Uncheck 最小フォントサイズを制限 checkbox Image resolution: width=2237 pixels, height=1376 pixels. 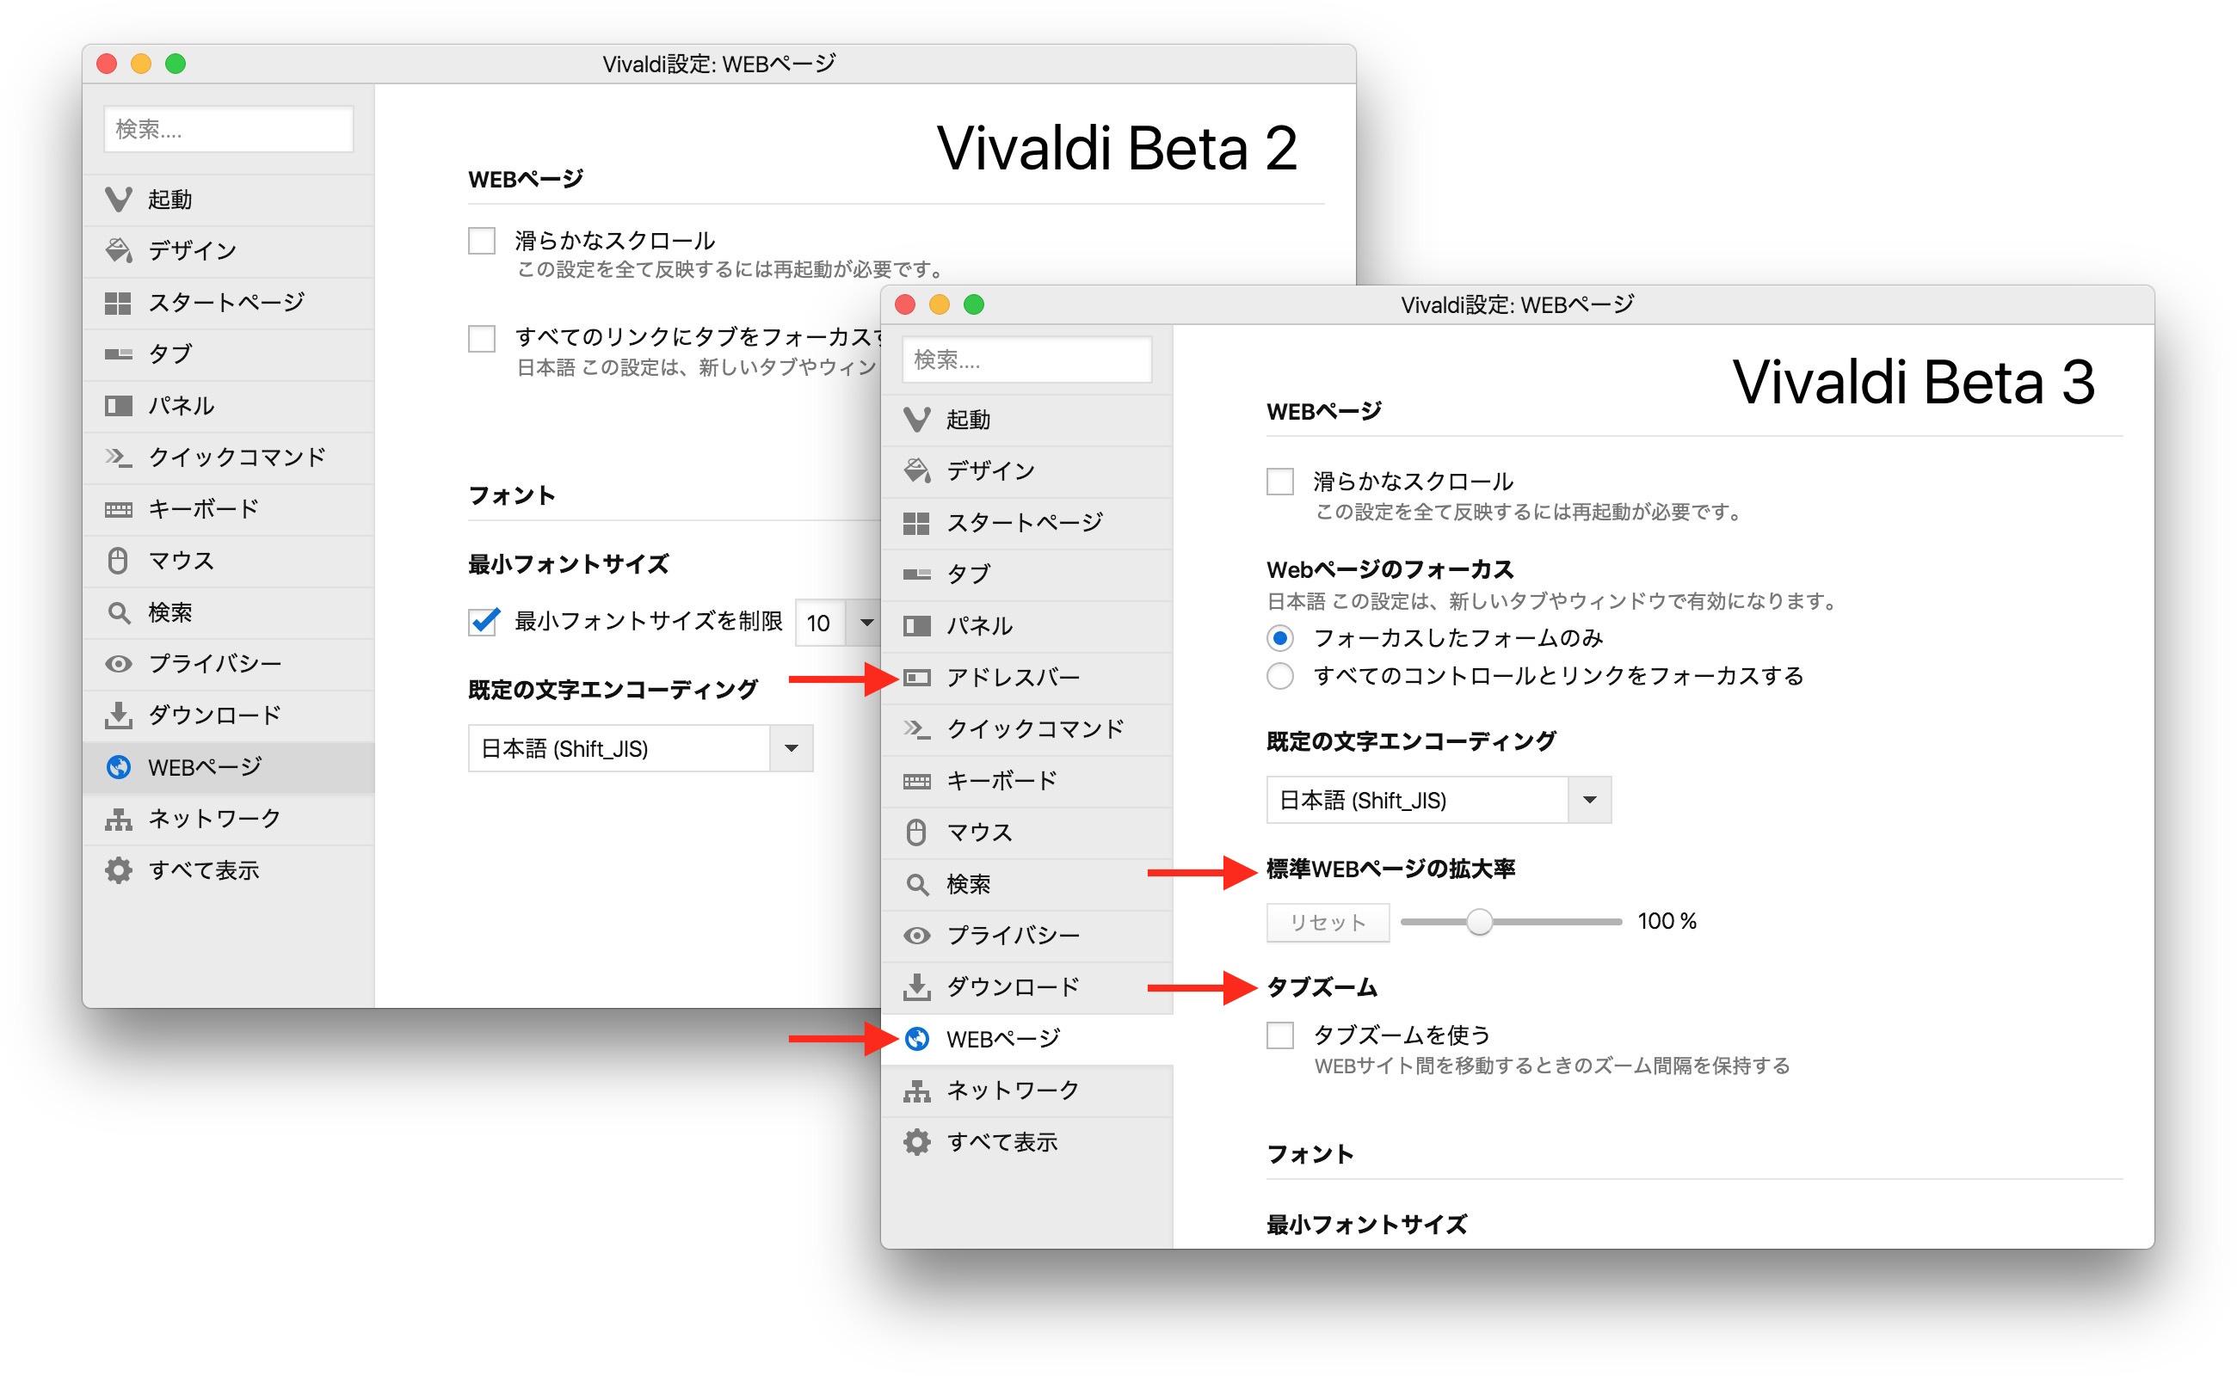[x=483, y=622]
